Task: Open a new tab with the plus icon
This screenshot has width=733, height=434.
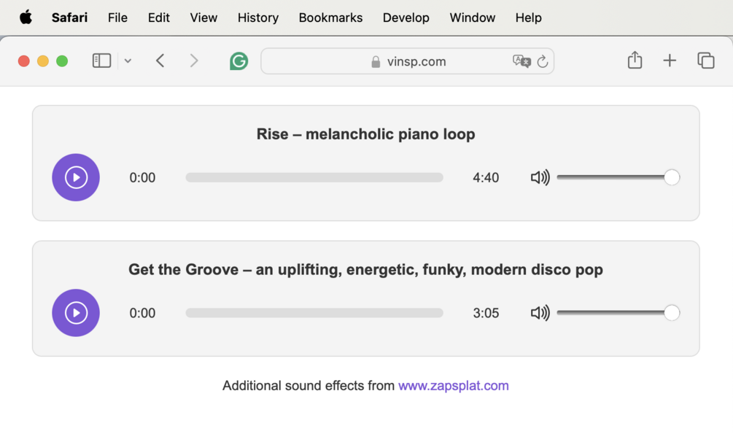Action: 670,61
